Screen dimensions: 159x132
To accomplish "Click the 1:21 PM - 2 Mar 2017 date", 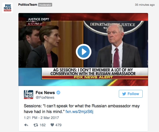I will (x=42, y=118).
